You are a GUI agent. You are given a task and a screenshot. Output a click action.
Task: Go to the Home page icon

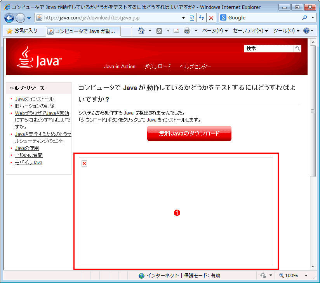141,31
